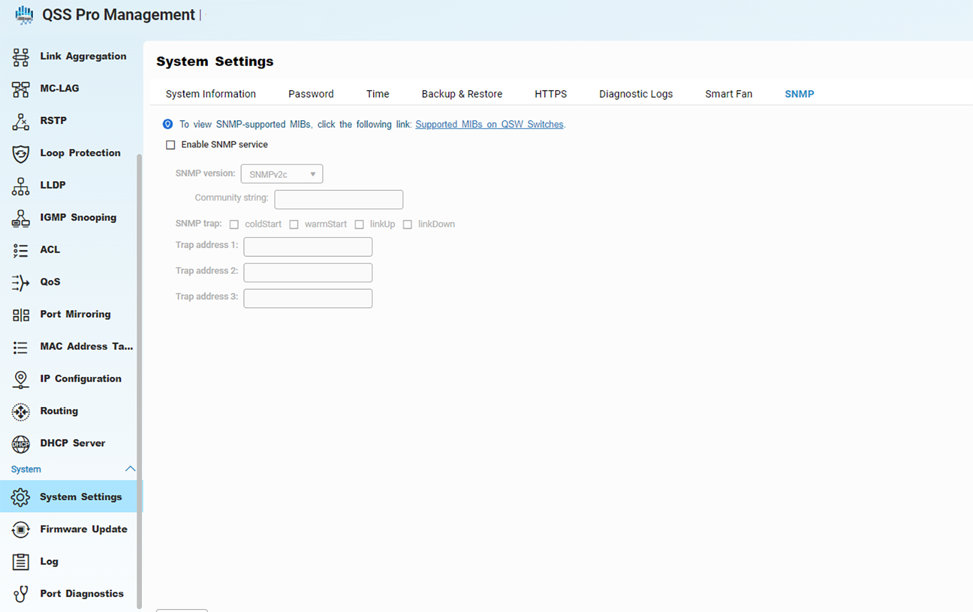
Task: Open the Backup & Restore tab
Action: pyautogui.click(x=462, y=94)
